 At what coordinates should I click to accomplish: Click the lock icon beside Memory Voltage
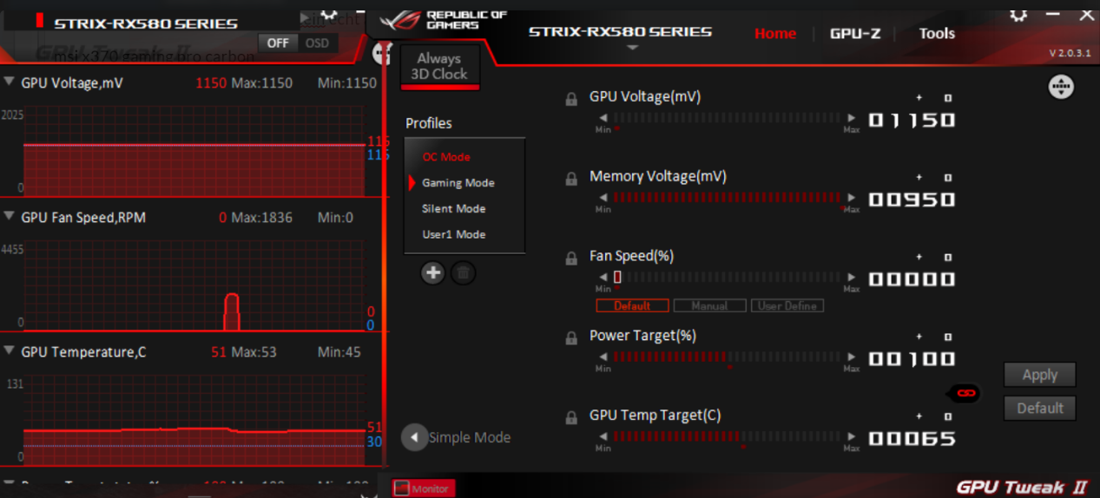tap(571, 179)
